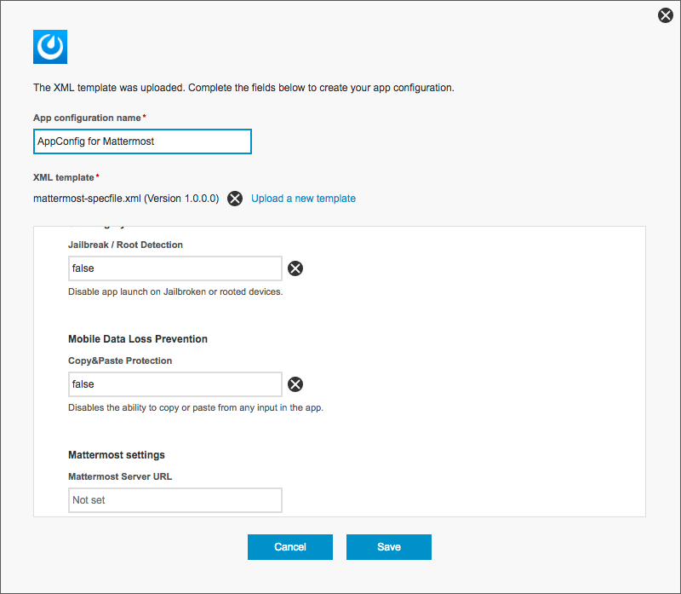Click the Mattermost Server URL field

tap(175, 500)
